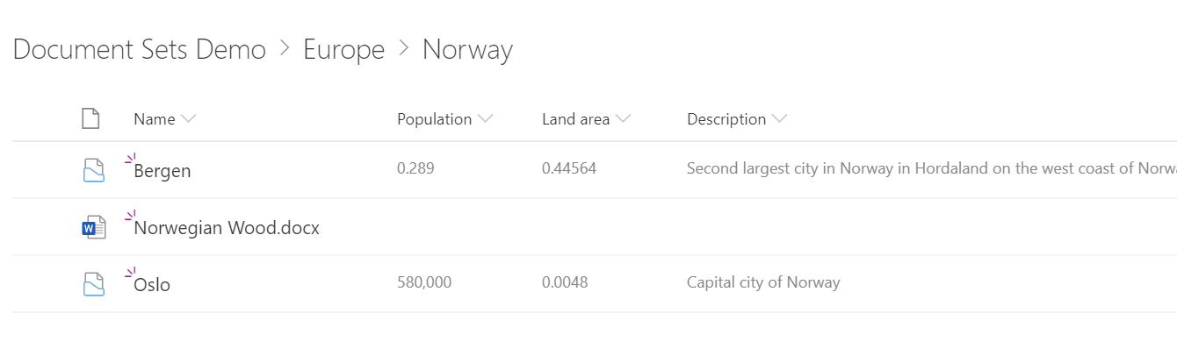Select the Oslo row via Capital city description

[x=763, y=282]
